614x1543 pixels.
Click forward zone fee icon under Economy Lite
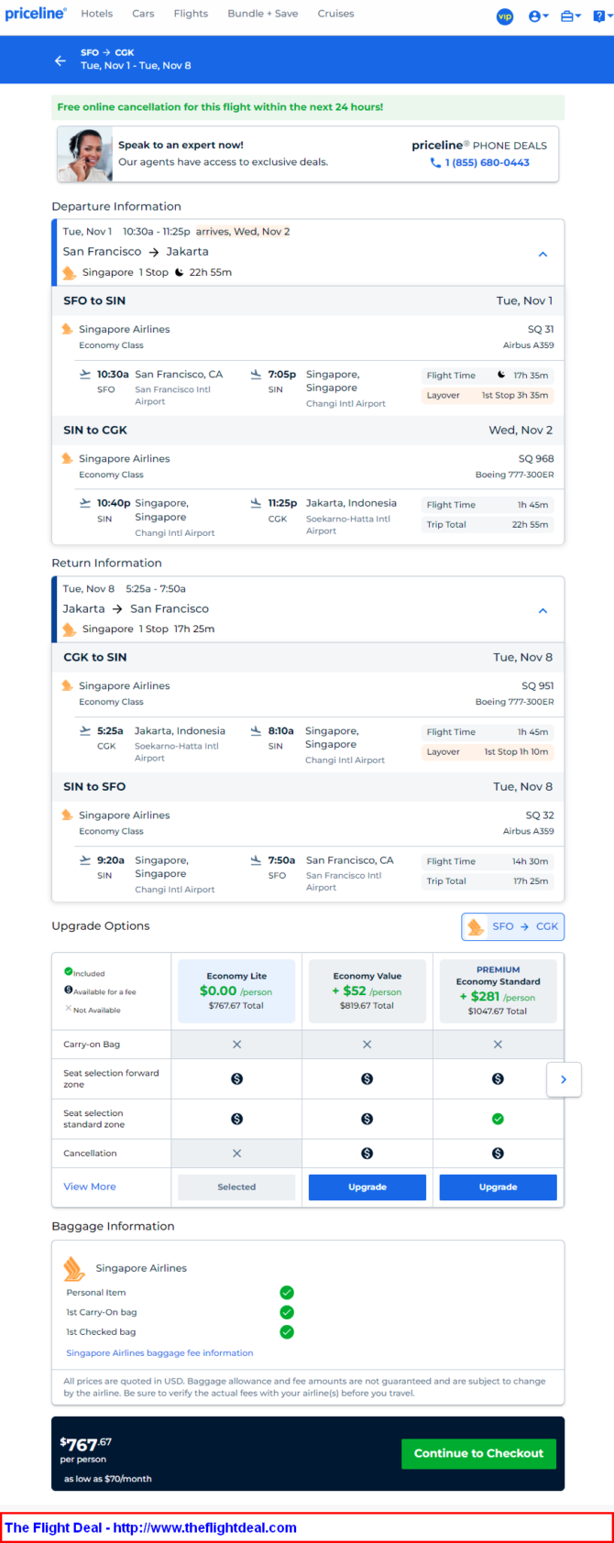(236, 1078)
